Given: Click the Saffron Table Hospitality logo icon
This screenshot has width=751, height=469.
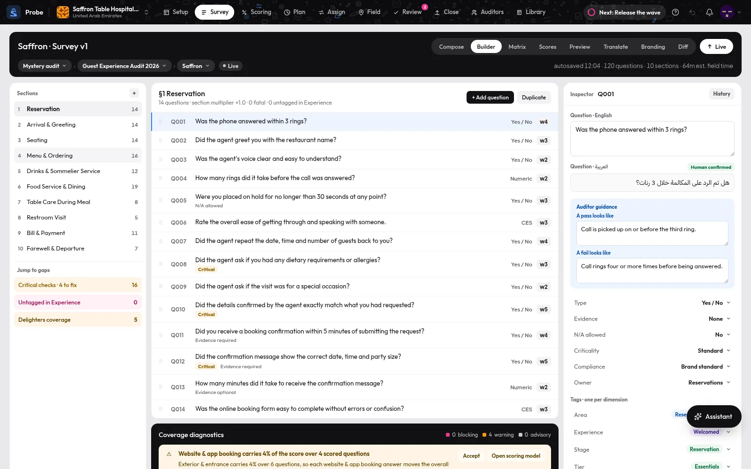Looking at the screenshot, I should (x=63, y=12).
